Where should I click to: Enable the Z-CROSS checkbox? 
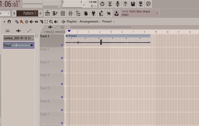pos(53,32)
